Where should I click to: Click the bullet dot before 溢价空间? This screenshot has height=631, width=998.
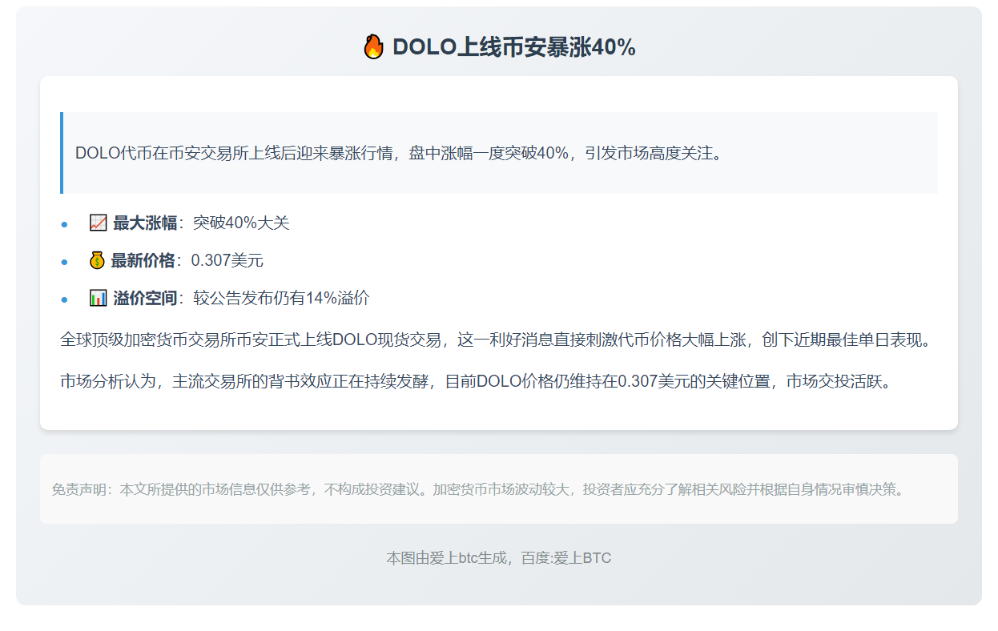64,299
